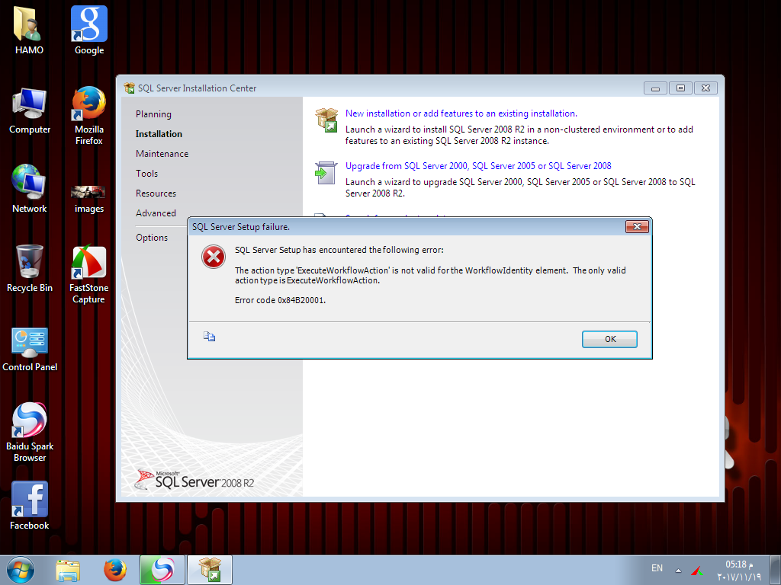The height and width of the screenshot is (585, 781).
Task: Open the Control Panel desktop icon
Action: 30,349
